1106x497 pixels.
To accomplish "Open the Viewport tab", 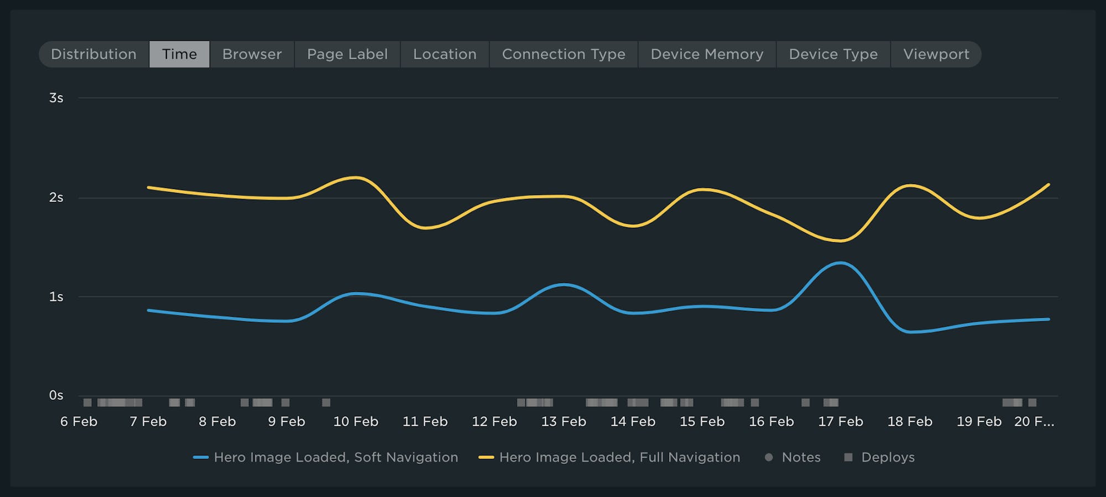I will click(936, 54).
